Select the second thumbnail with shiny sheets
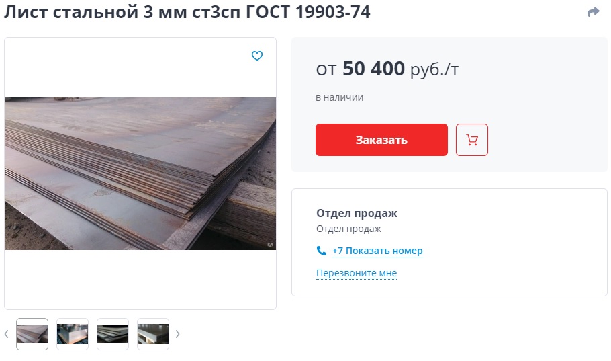Viewport: 611px width, 361px height. [x=73, y=334]
